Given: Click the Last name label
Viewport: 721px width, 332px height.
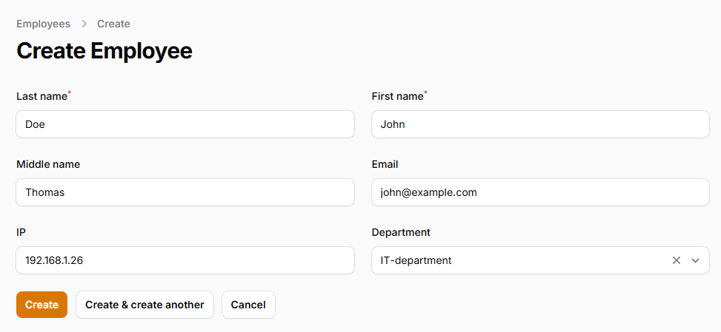Looking at the screenshot, I should coord(41,96).
